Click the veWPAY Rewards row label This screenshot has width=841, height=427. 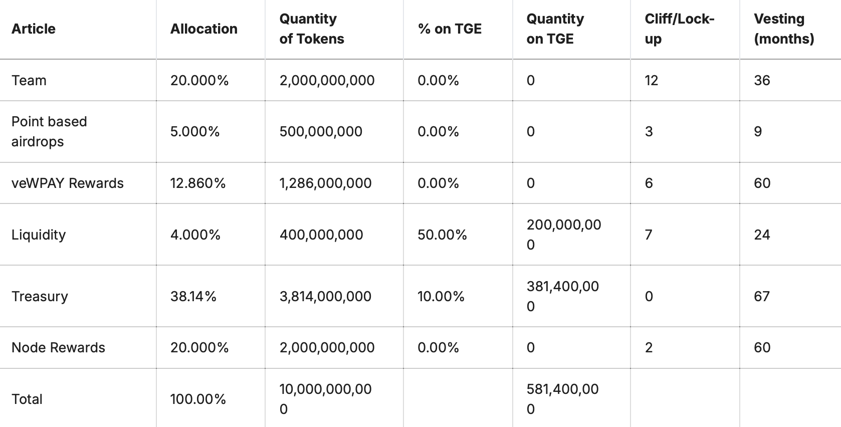coord(67,183)
